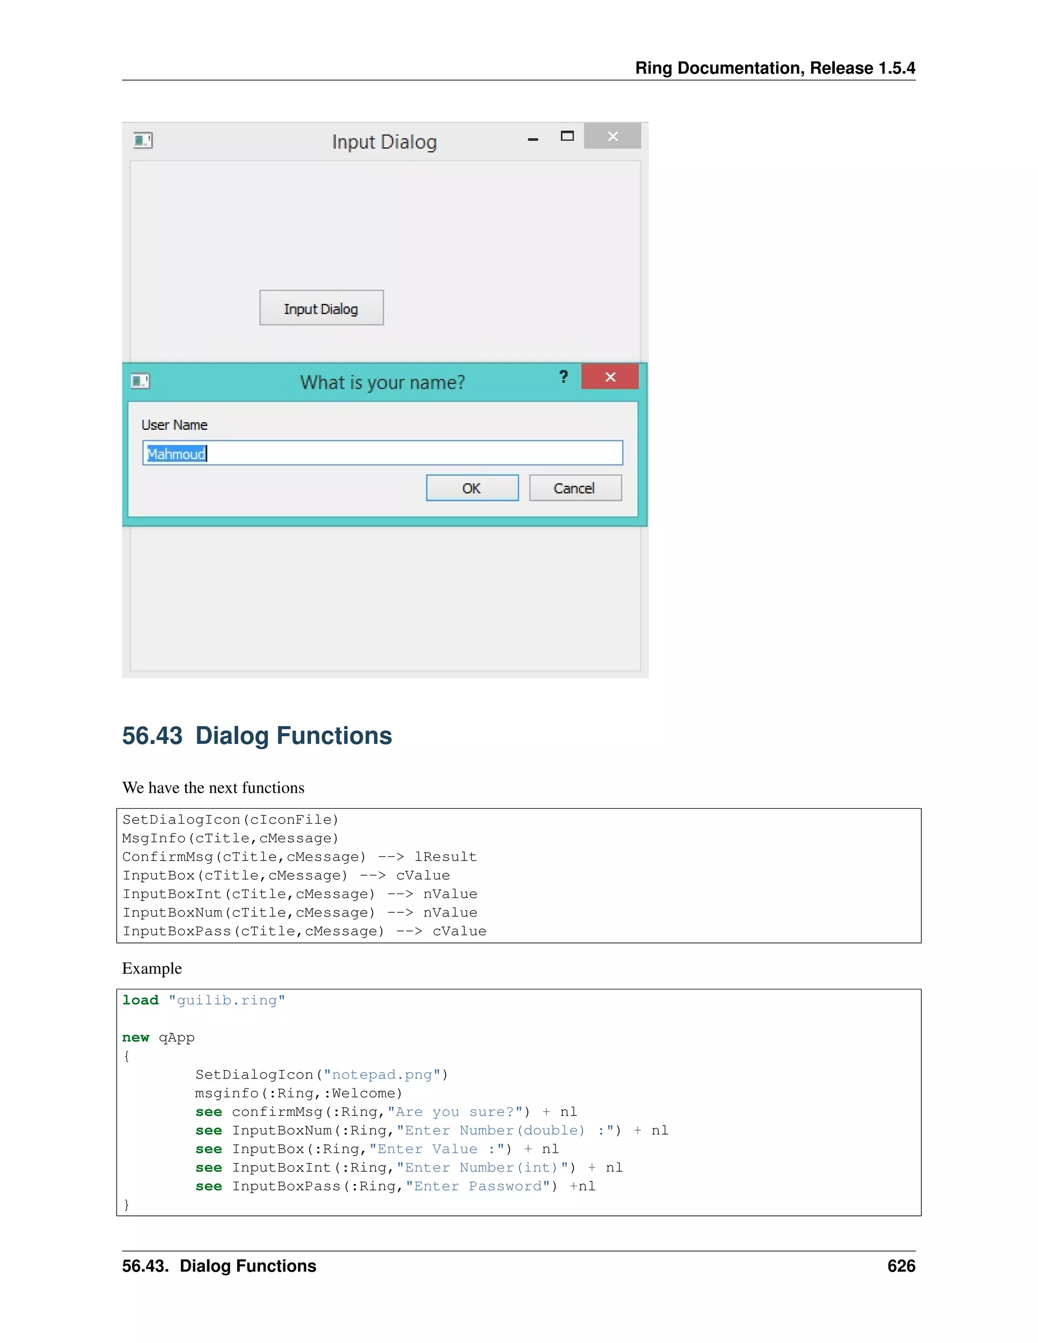Click the 'What is your name?' title bar

point(382,383)
